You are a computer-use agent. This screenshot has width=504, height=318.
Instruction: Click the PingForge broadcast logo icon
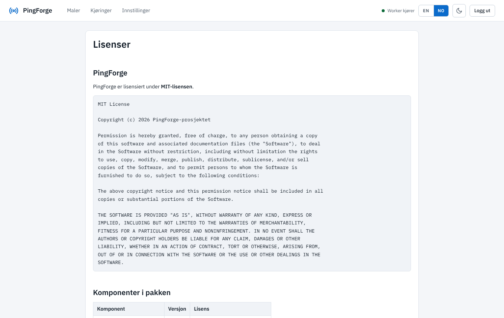(x=14, y=11)
